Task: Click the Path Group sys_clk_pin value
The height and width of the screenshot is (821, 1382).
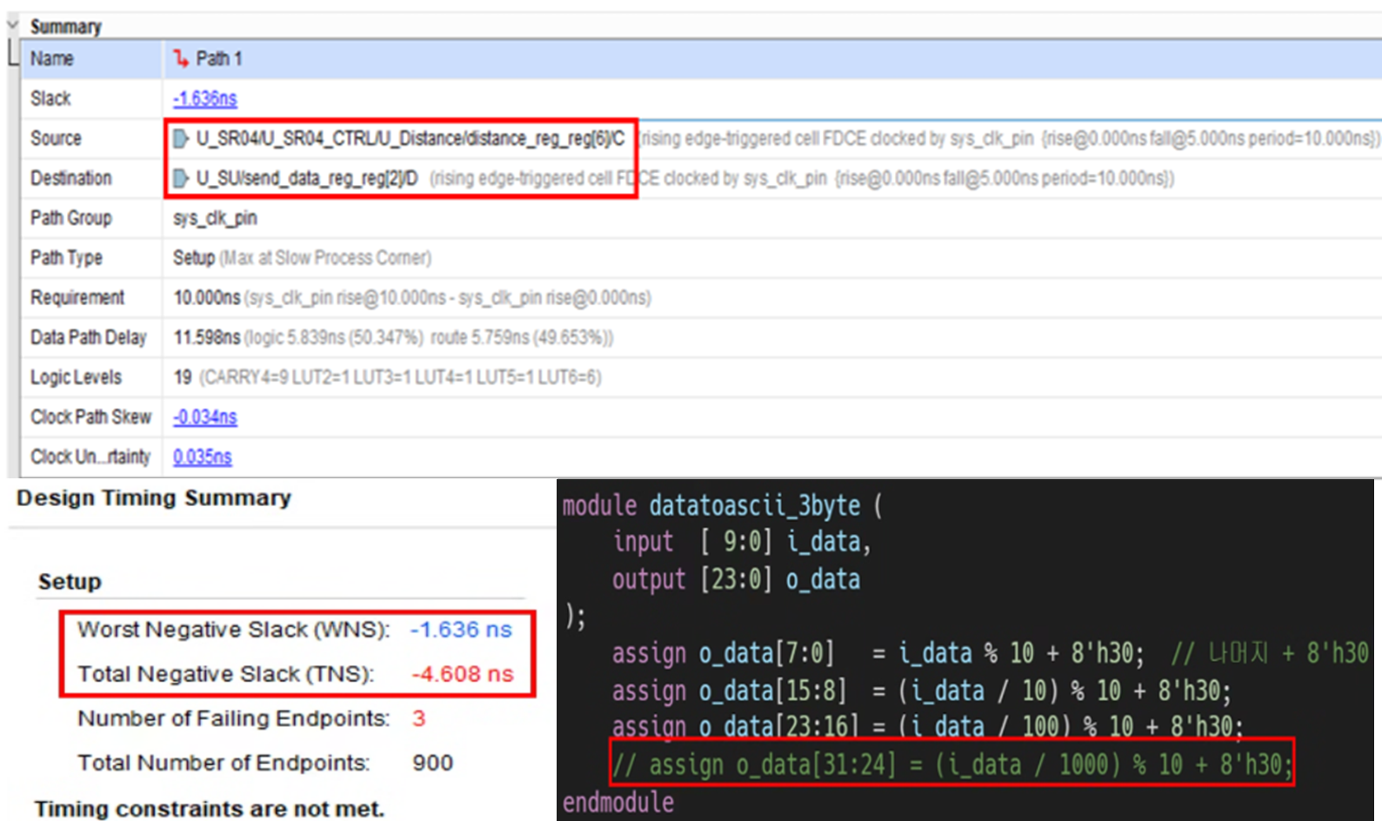Action: (x=215, y=217)
